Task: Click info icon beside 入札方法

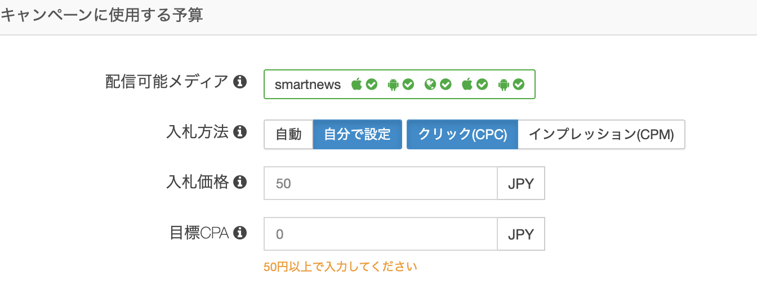Action: [240, 132]
